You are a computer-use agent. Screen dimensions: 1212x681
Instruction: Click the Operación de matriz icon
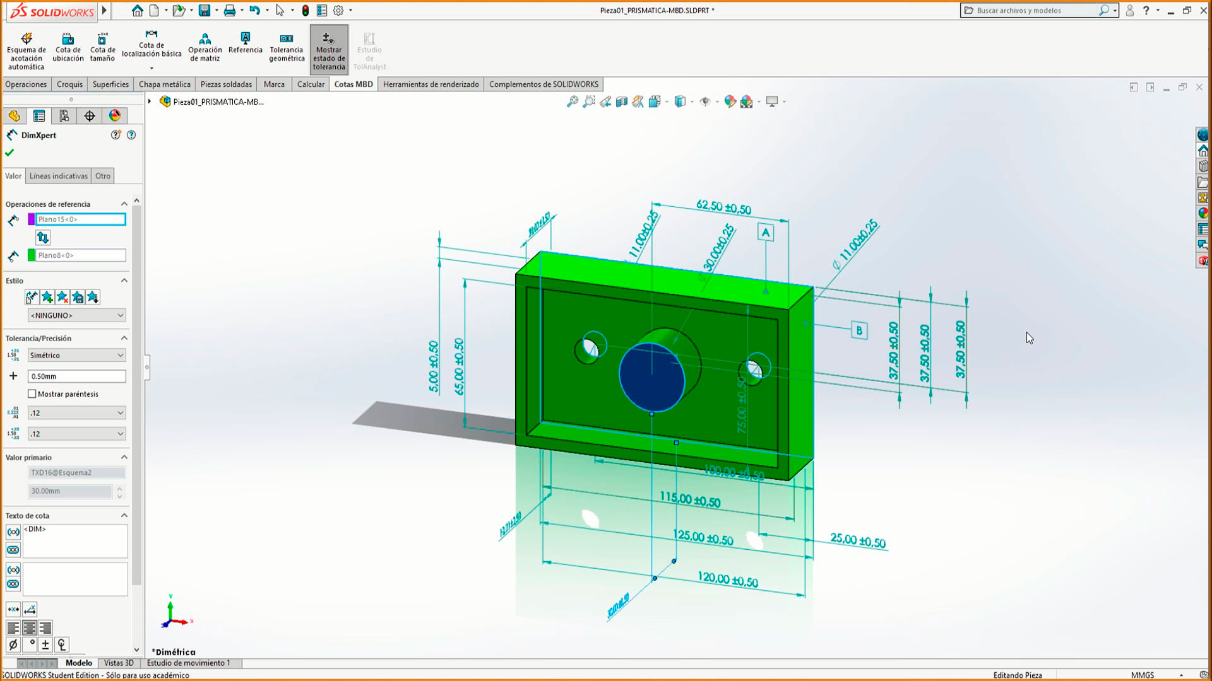(205, 48)
